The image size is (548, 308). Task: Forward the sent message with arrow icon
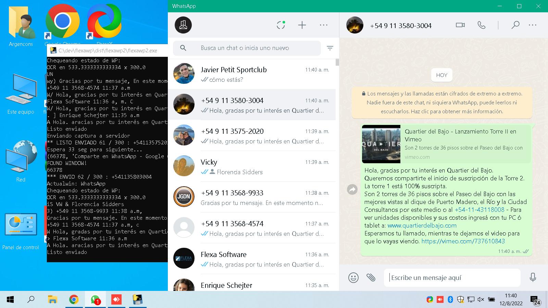pos(352,189)
